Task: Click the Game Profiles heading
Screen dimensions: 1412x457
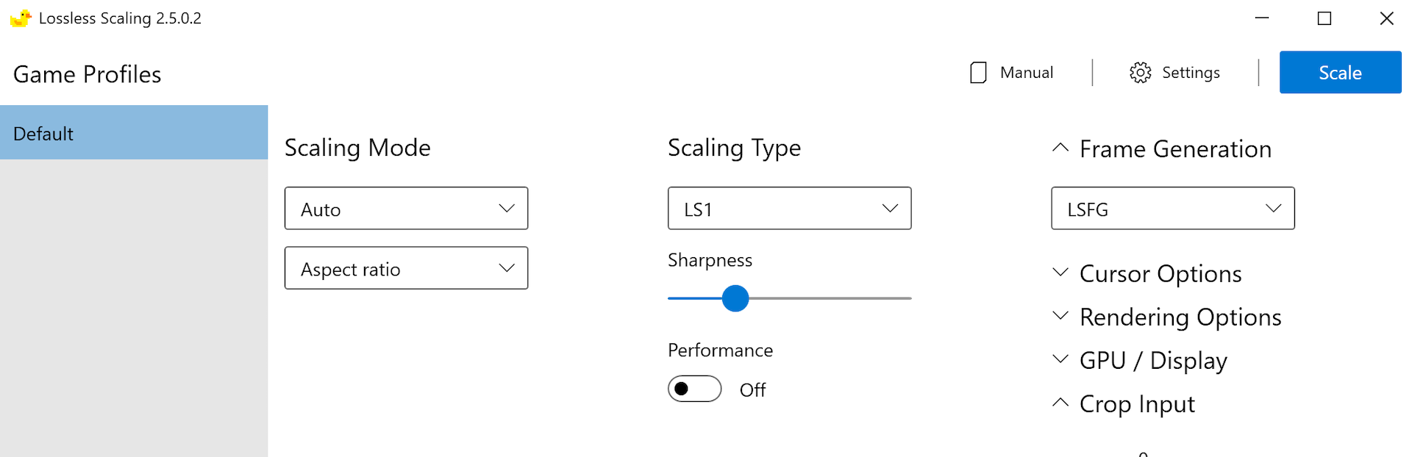Action: (x=87, y=74)
